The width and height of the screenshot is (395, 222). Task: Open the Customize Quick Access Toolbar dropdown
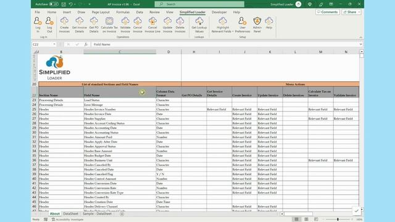pyautogui.click(x=89, y=4)
